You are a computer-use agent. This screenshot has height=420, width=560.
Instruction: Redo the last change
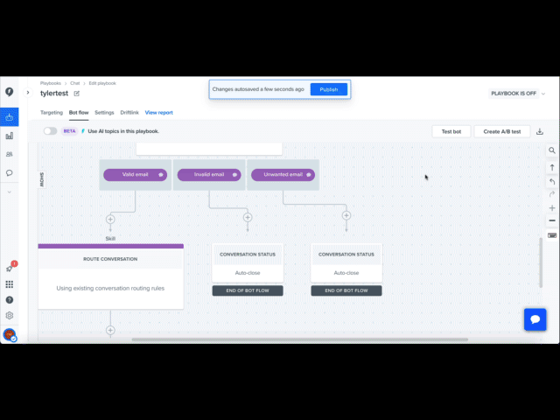(552, 194)
